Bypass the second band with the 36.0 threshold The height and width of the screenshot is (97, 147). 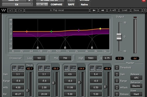point(47,68)
